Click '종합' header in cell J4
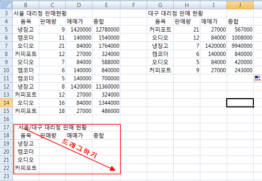This screenshot has height=181, width=262. click(x=233, y=21)
